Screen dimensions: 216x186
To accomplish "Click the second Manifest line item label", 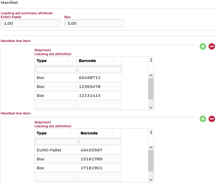I will tap(16, 113).
